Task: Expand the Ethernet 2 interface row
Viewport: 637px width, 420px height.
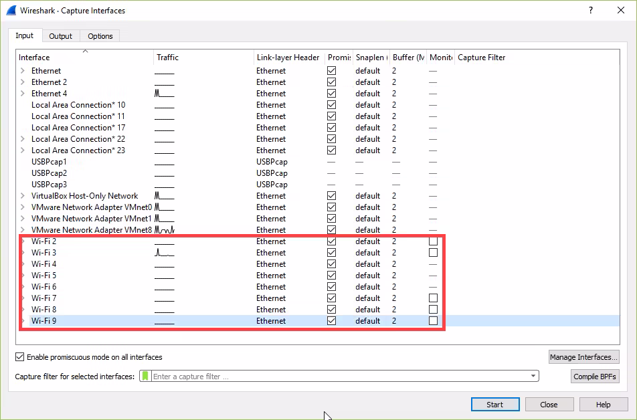Action: (23, 82)
